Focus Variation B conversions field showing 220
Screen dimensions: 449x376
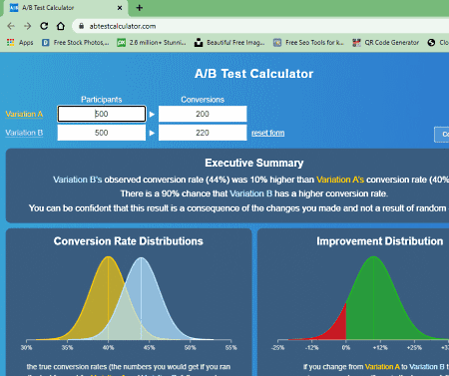tap(203, 133)
